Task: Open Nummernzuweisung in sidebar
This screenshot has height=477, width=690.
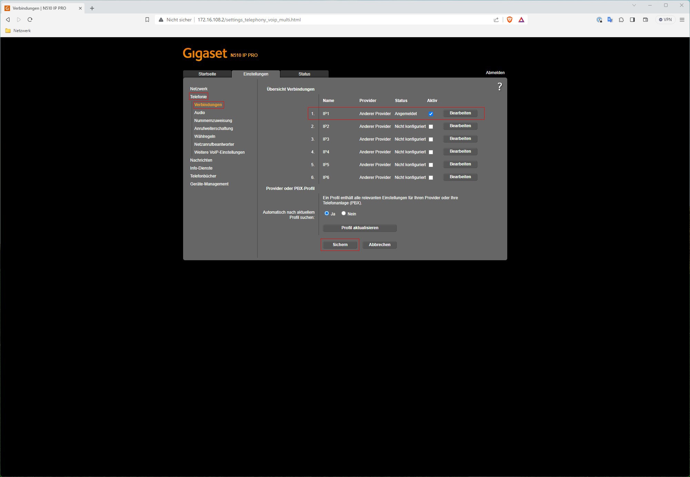Action: tap(213, 121)
